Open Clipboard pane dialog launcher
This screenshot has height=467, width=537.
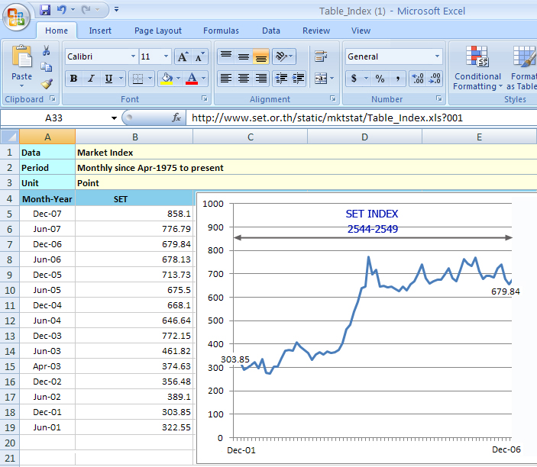[53, 98]
